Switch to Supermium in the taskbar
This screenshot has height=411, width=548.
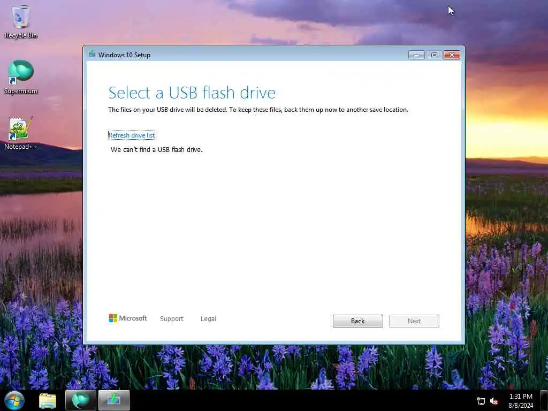(x=80, y=400)
